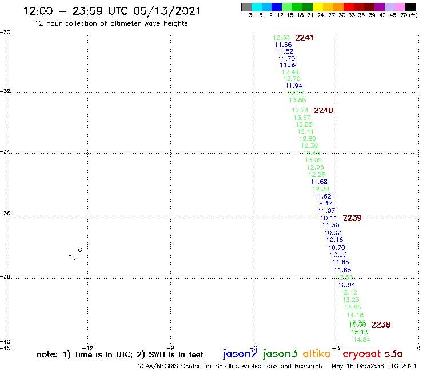Image resolution: width=423 pixels, height=371 pixels.
Task: Click the cyan legend color swatch
Action: [x=257, y=7]
